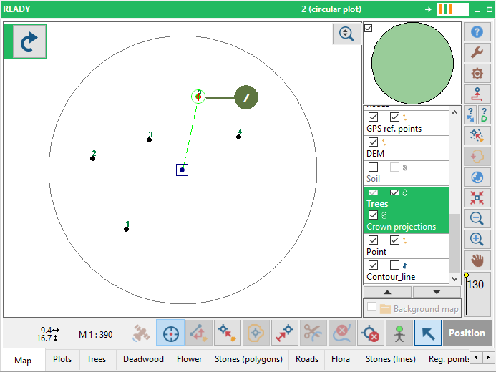Screen dimensions: 496x372
Task: Click the redo curved arrow button
Action: (29, 41)
